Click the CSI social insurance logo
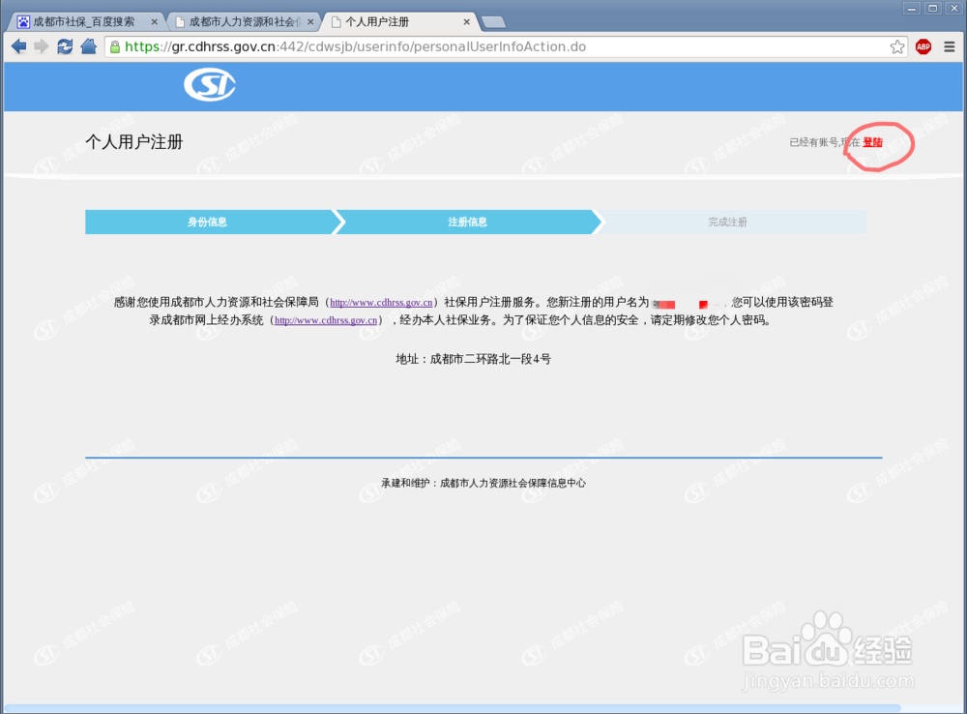The height and width of the screenshot is (714, 967). [x=209, y=85]
